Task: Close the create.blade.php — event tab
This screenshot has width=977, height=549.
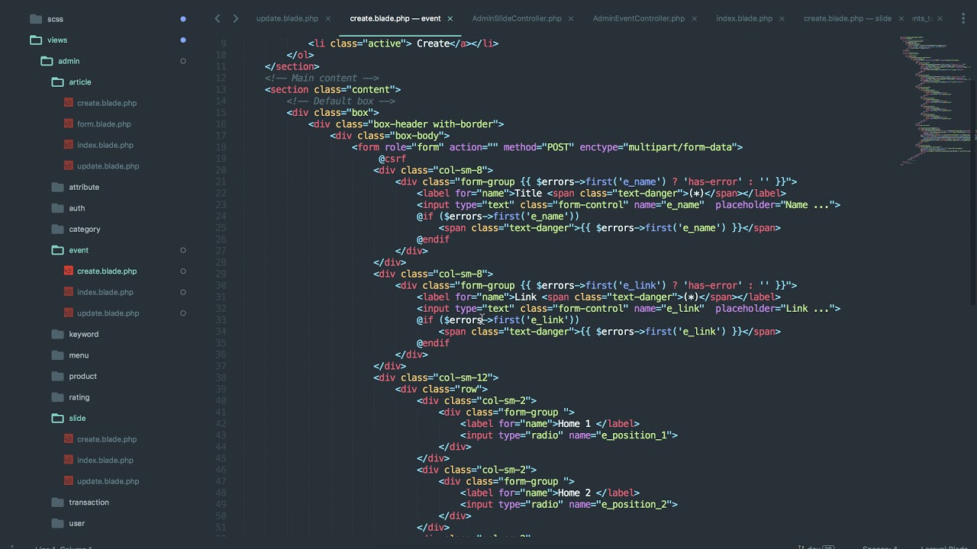Action: tap(450, 18)
